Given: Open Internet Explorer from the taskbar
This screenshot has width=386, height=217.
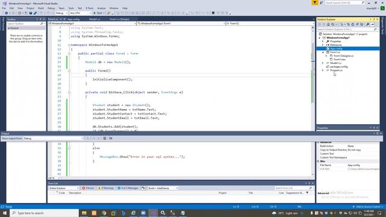Looking at the screenshot, I should [x=133, y=213].
